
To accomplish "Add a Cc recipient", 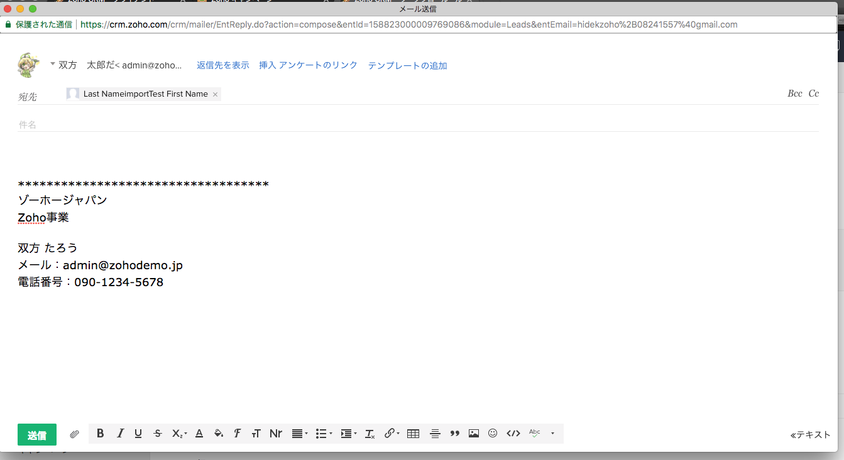I will tap(814, 94).
